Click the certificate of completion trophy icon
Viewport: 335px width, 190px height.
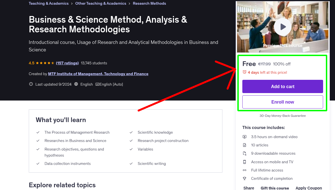coord(245,178)
